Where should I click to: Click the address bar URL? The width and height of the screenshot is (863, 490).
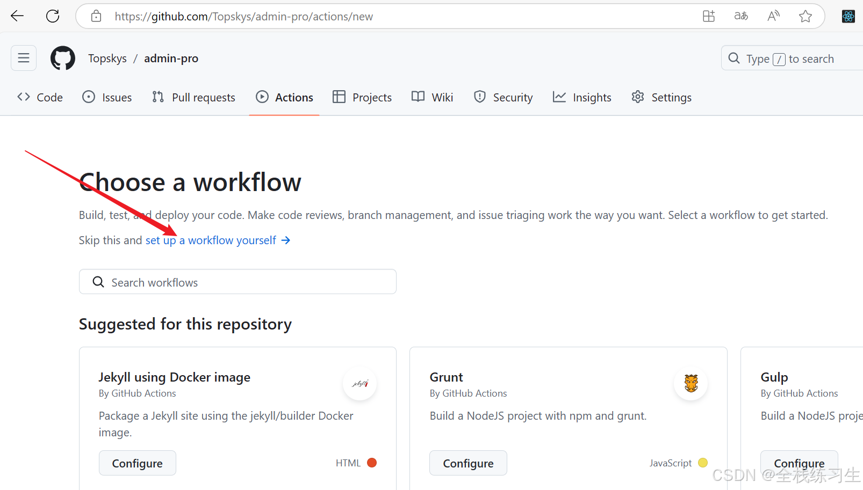(243, 16)
